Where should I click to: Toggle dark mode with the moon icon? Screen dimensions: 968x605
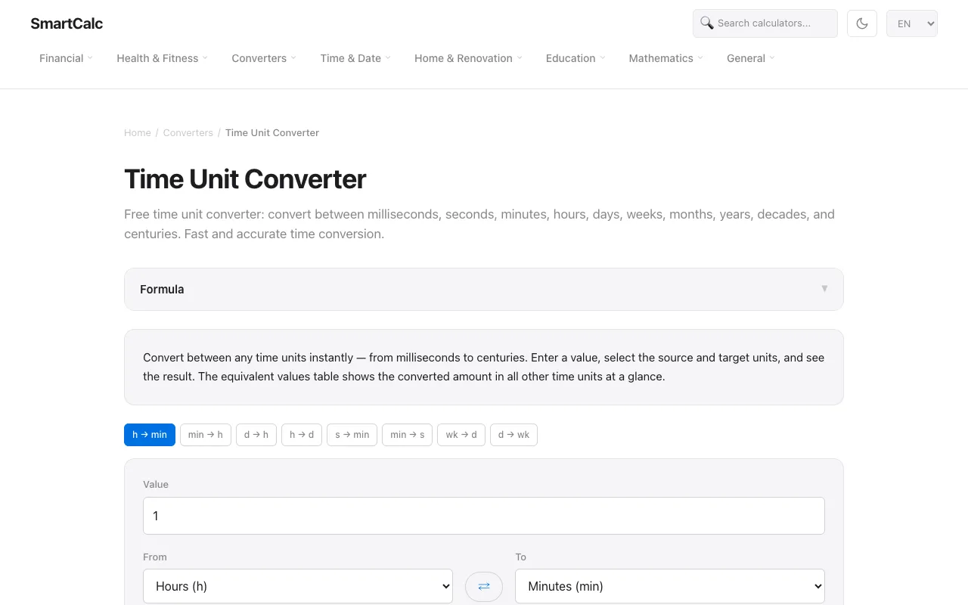click(x=862, y=23)
